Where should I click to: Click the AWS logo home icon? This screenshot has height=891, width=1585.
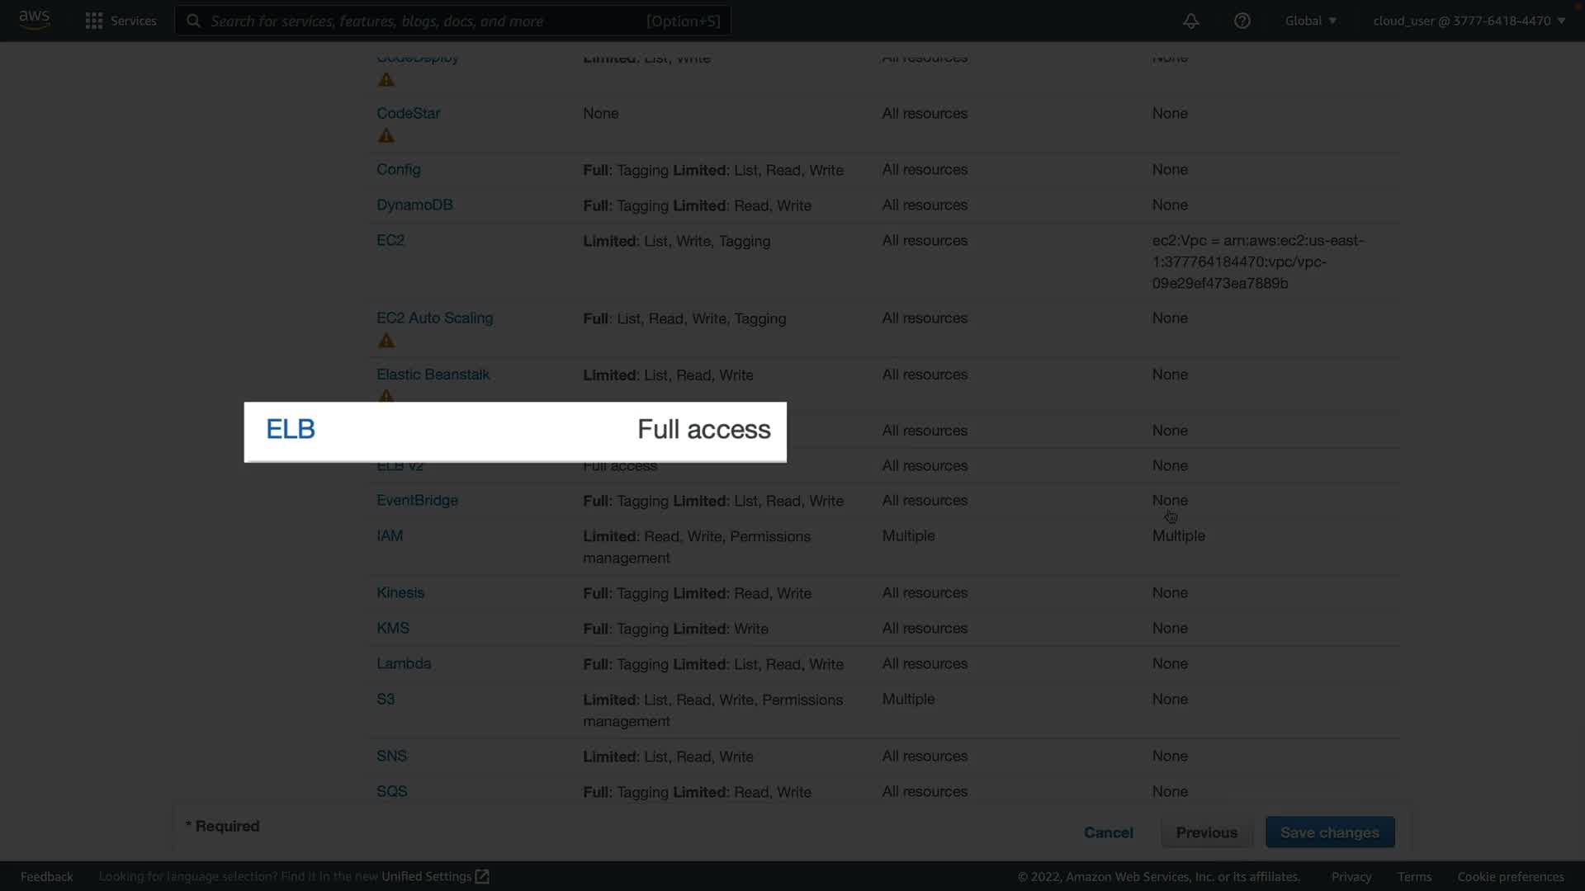point(34,20)
